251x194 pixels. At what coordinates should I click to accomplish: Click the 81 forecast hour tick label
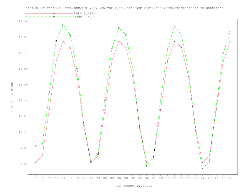pyautogui.click(x=223, y=178)
